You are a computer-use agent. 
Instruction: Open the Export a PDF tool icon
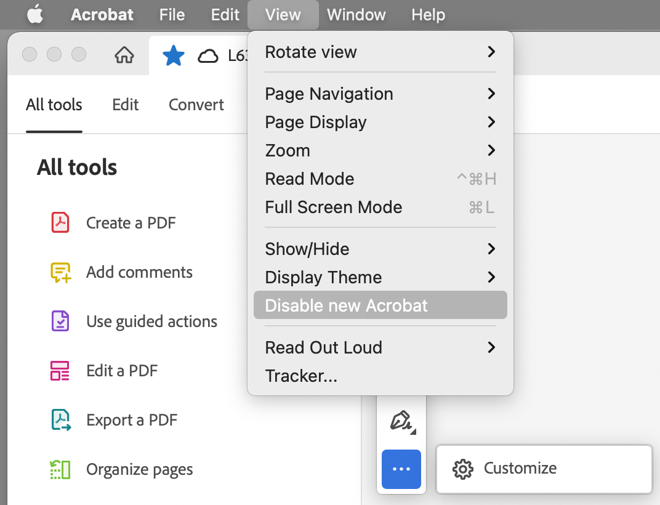(x=60, y=419)
